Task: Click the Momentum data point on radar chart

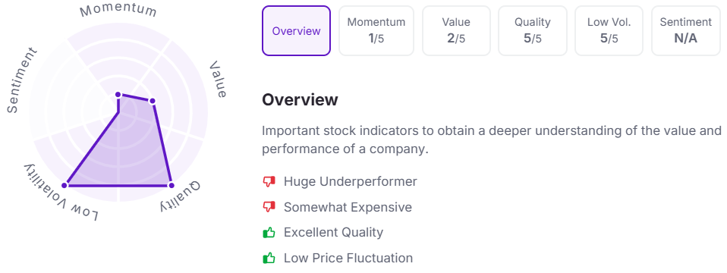Action: [x=118, y=95]
